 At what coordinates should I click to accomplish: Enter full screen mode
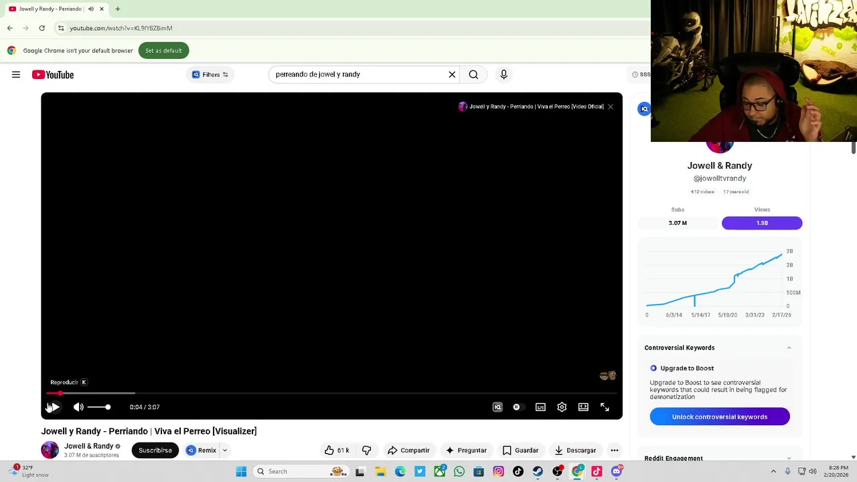click(x=605, y=407)
